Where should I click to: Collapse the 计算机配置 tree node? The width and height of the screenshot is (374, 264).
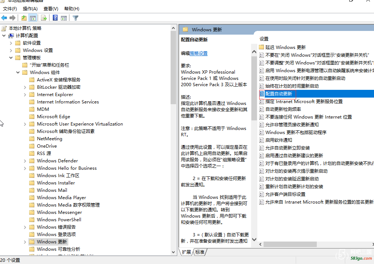4,36
